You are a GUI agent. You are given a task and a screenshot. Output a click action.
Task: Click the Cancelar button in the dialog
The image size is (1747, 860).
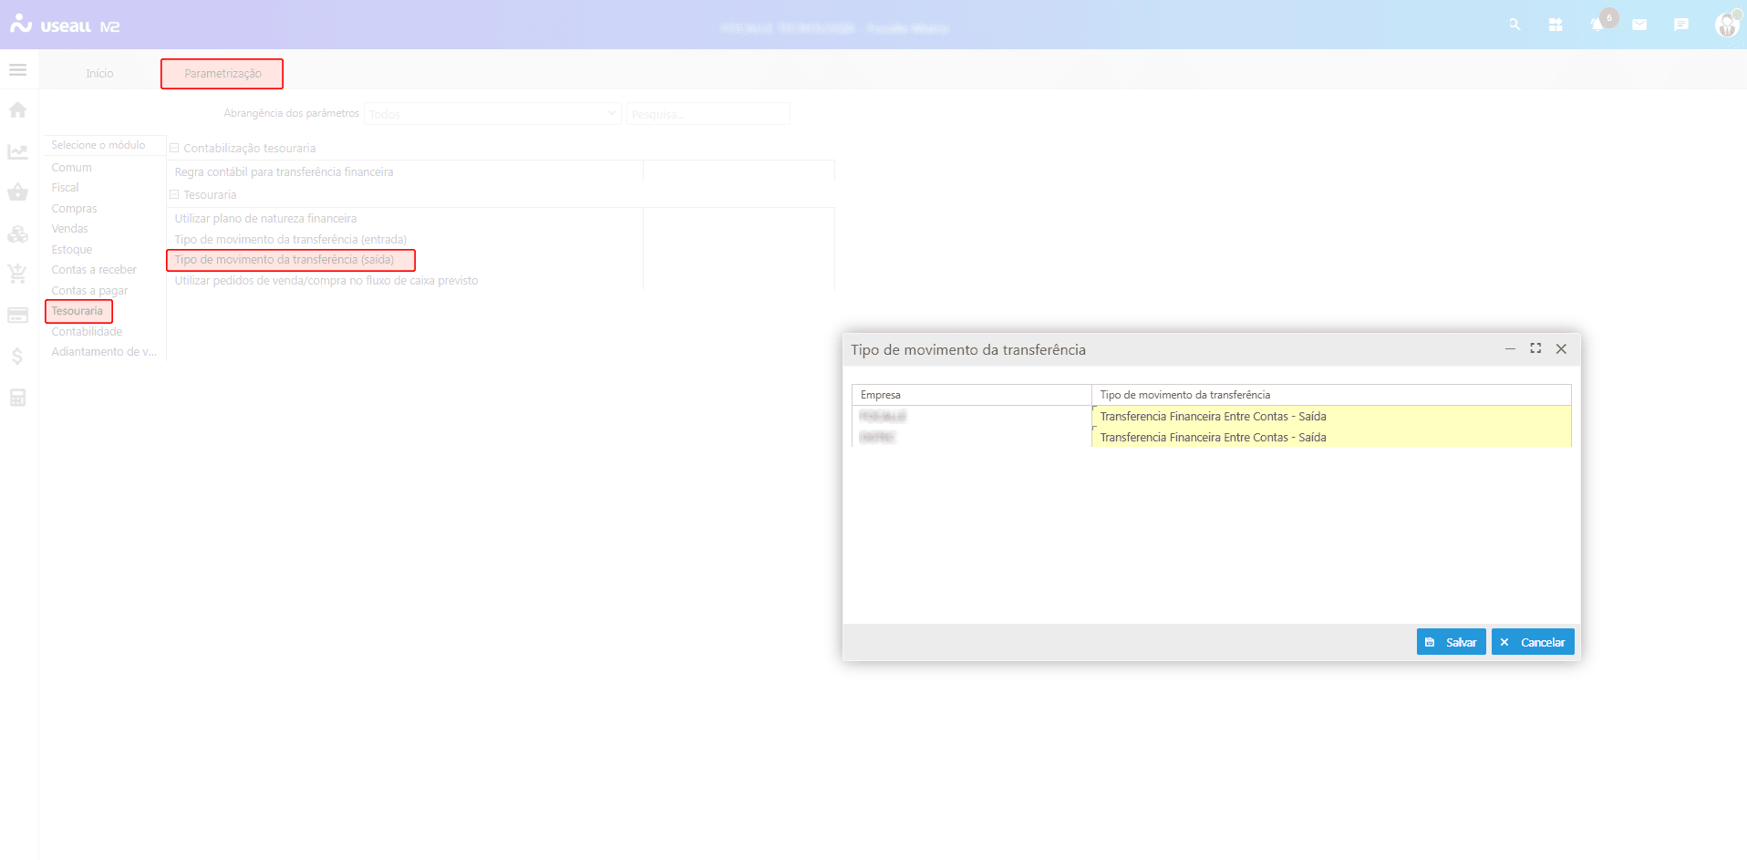(1533, 642)
